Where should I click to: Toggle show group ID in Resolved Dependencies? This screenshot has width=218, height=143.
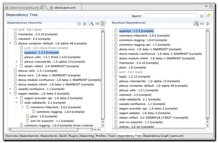tap(202, 24)
